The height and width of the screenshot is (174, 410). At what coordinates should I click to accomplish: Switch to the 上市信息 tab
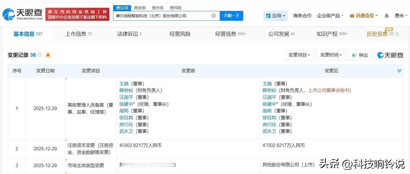pyautogui.click(x=78, y=34)
